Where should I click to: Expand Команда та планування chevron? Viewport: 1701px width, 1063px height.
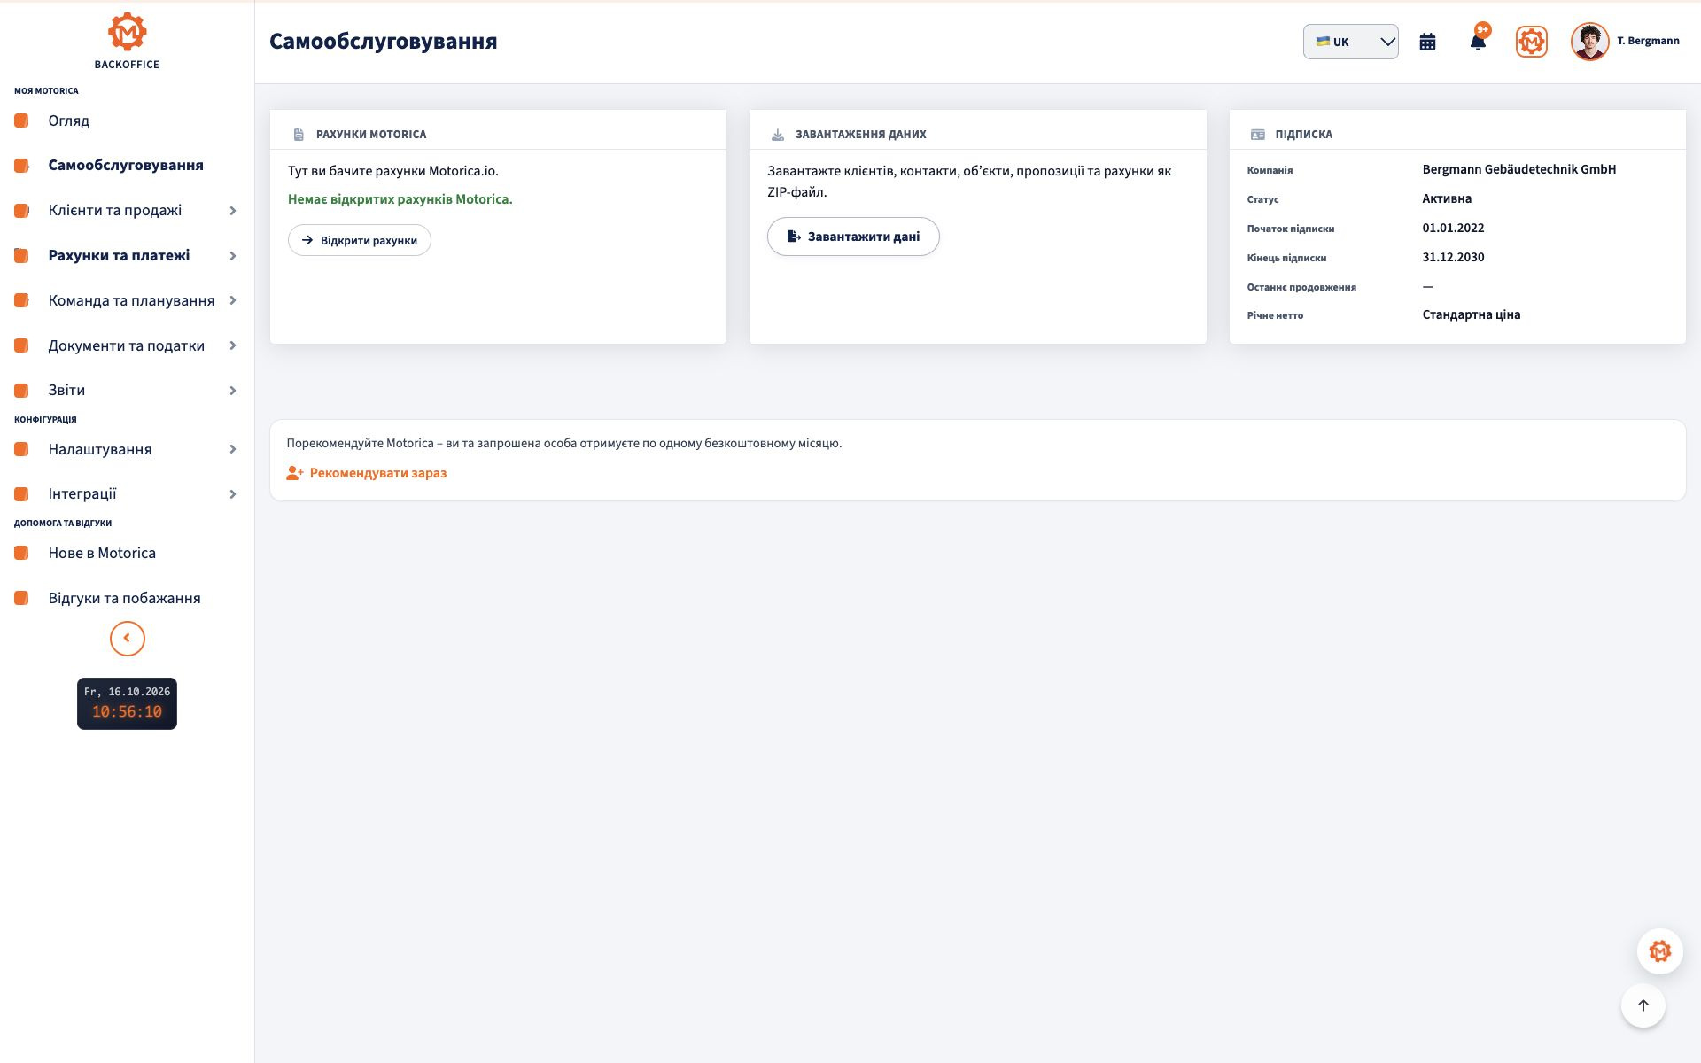point(233,300)
